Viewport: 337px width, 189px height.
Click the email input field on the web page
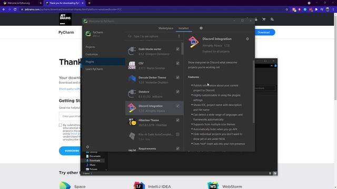[70, 117]
